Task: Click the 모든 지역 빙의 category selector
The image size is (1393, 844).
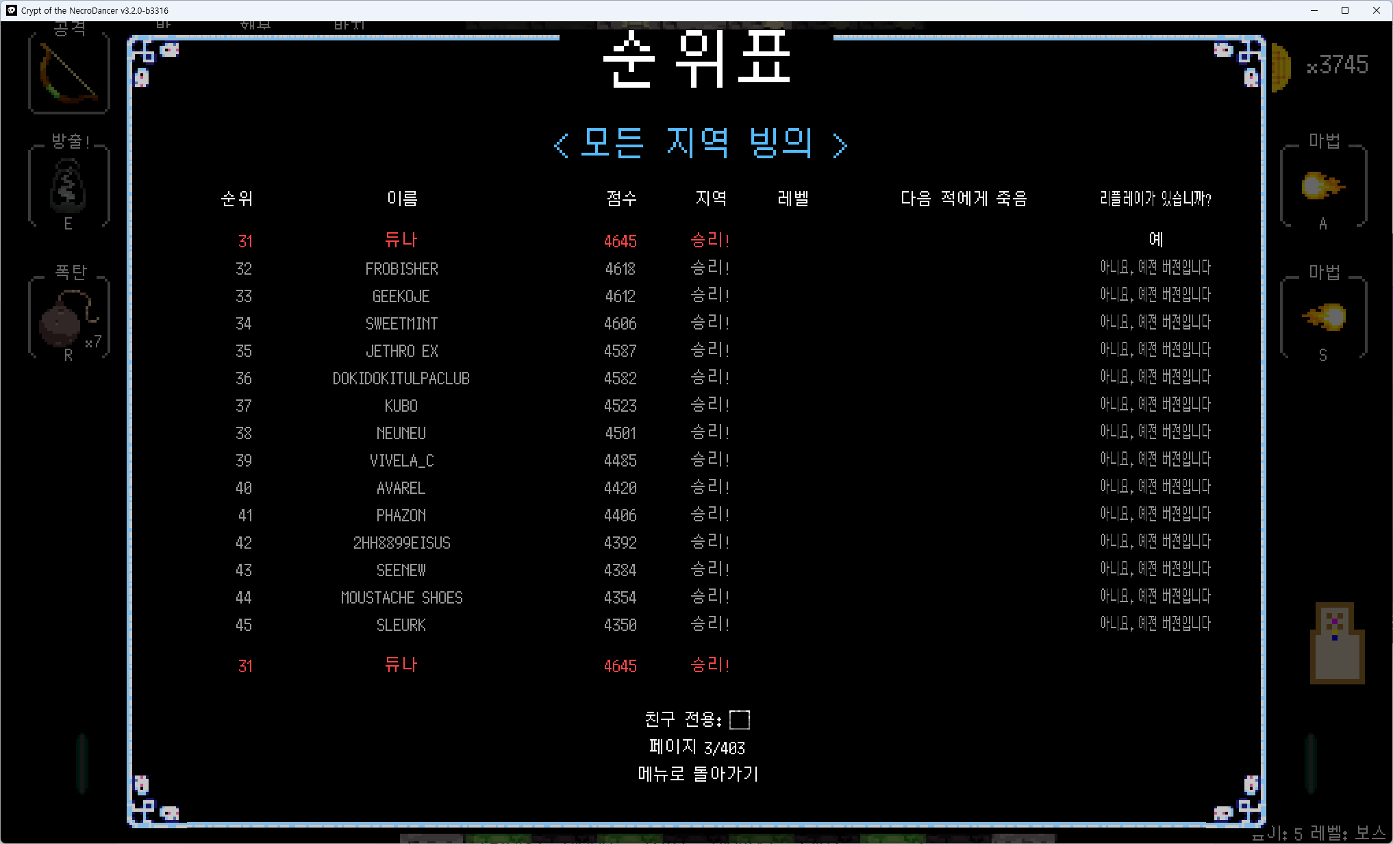Action: pos(697,143)
